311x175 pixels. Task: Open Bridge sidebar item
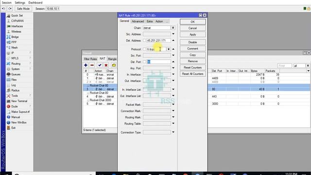coord(15,37)
